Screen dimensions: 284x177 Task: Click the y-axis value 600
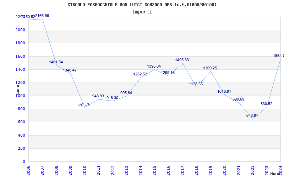21,122
